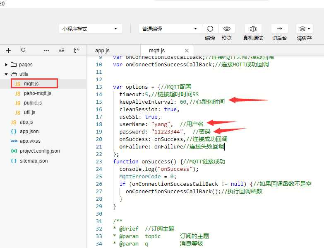Click the braces icon beside sitemap.json

(13, 161)
